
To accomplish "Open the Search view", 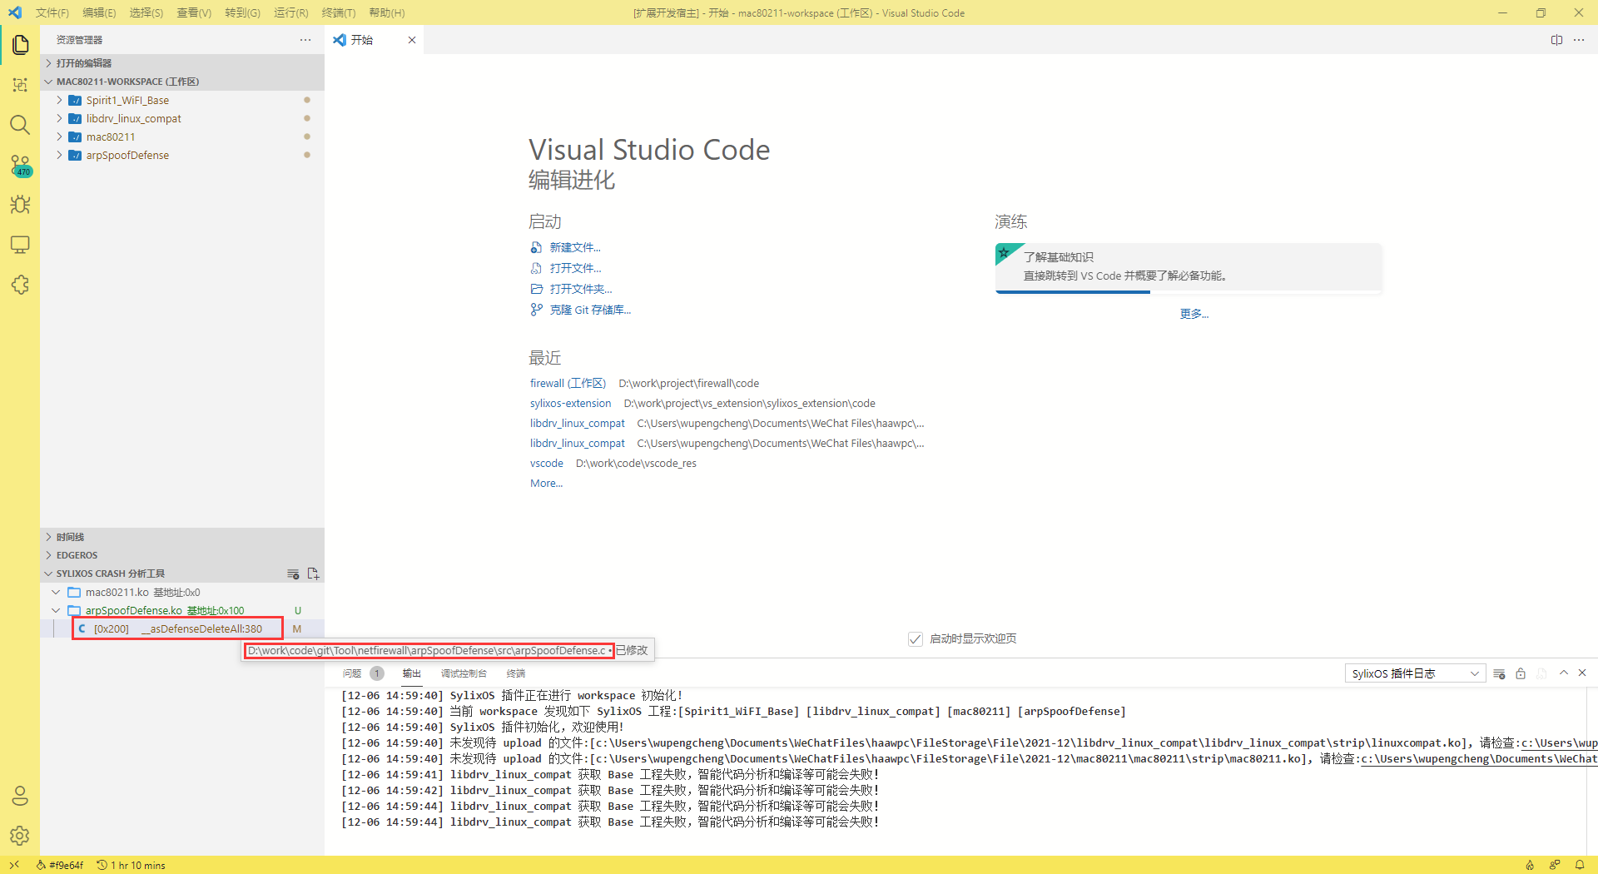I will click(x=20, y=125).
